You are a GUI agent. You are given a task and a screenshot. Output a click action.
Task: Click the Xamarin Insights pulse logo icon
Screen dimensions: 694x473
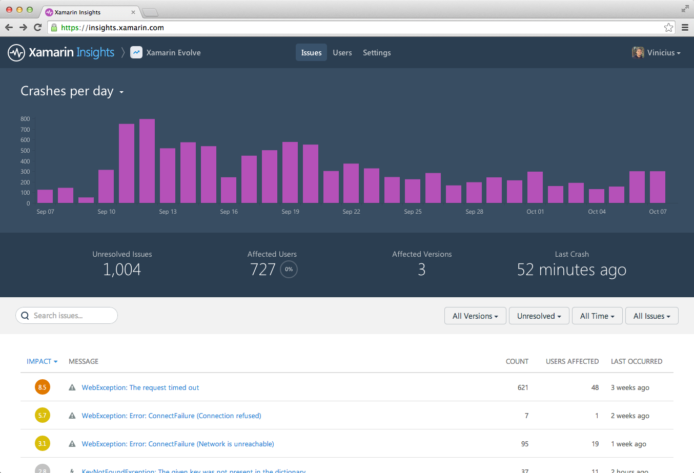[x=16, y=53]
